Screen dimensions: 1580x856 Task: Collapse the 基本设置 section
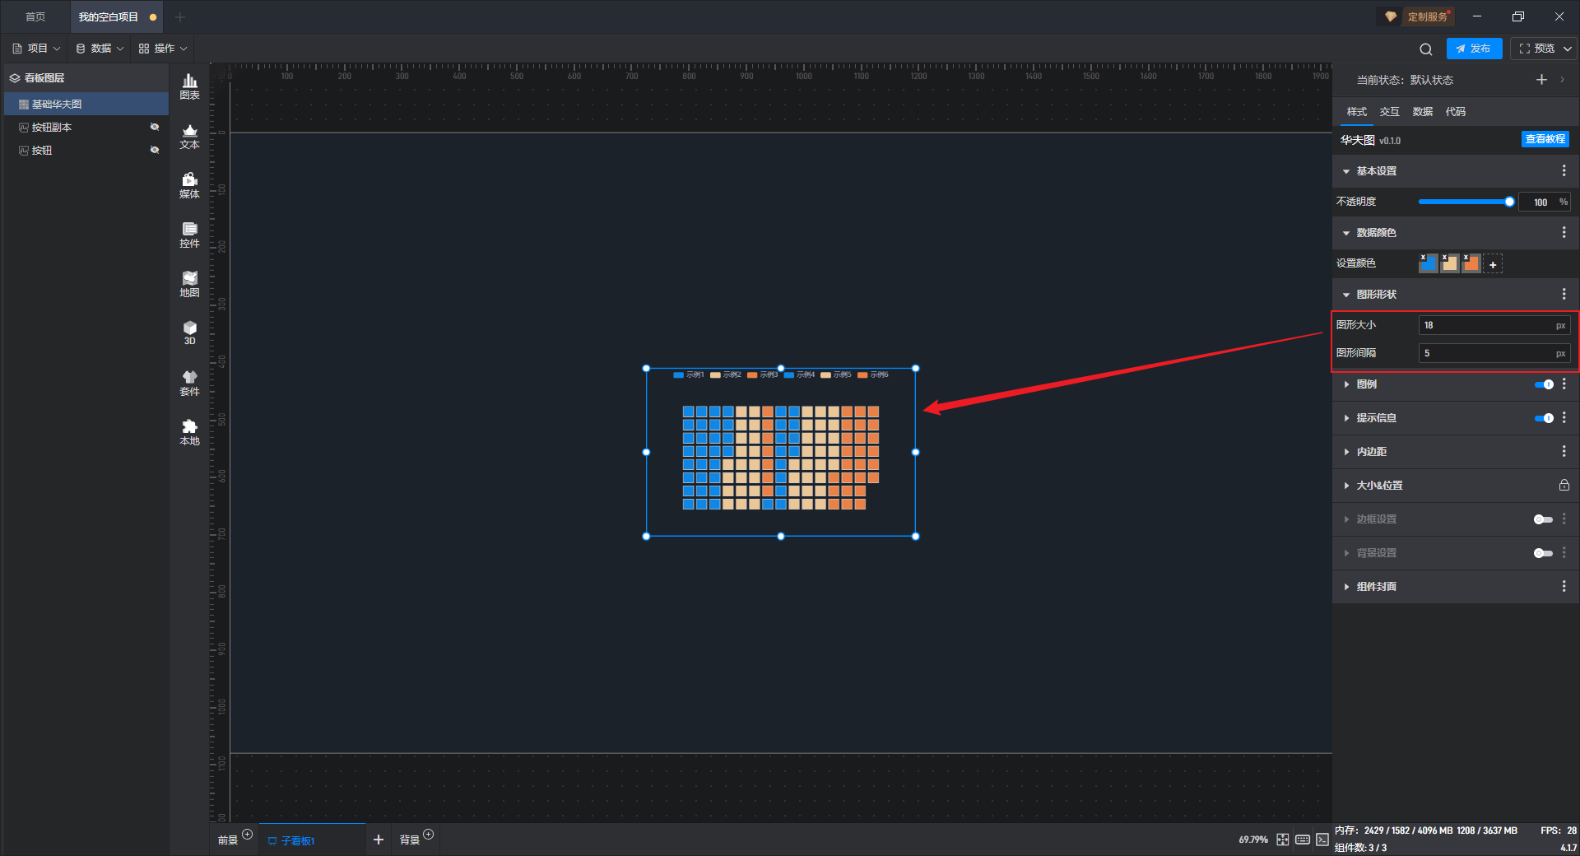click(x=1346, y=171)
